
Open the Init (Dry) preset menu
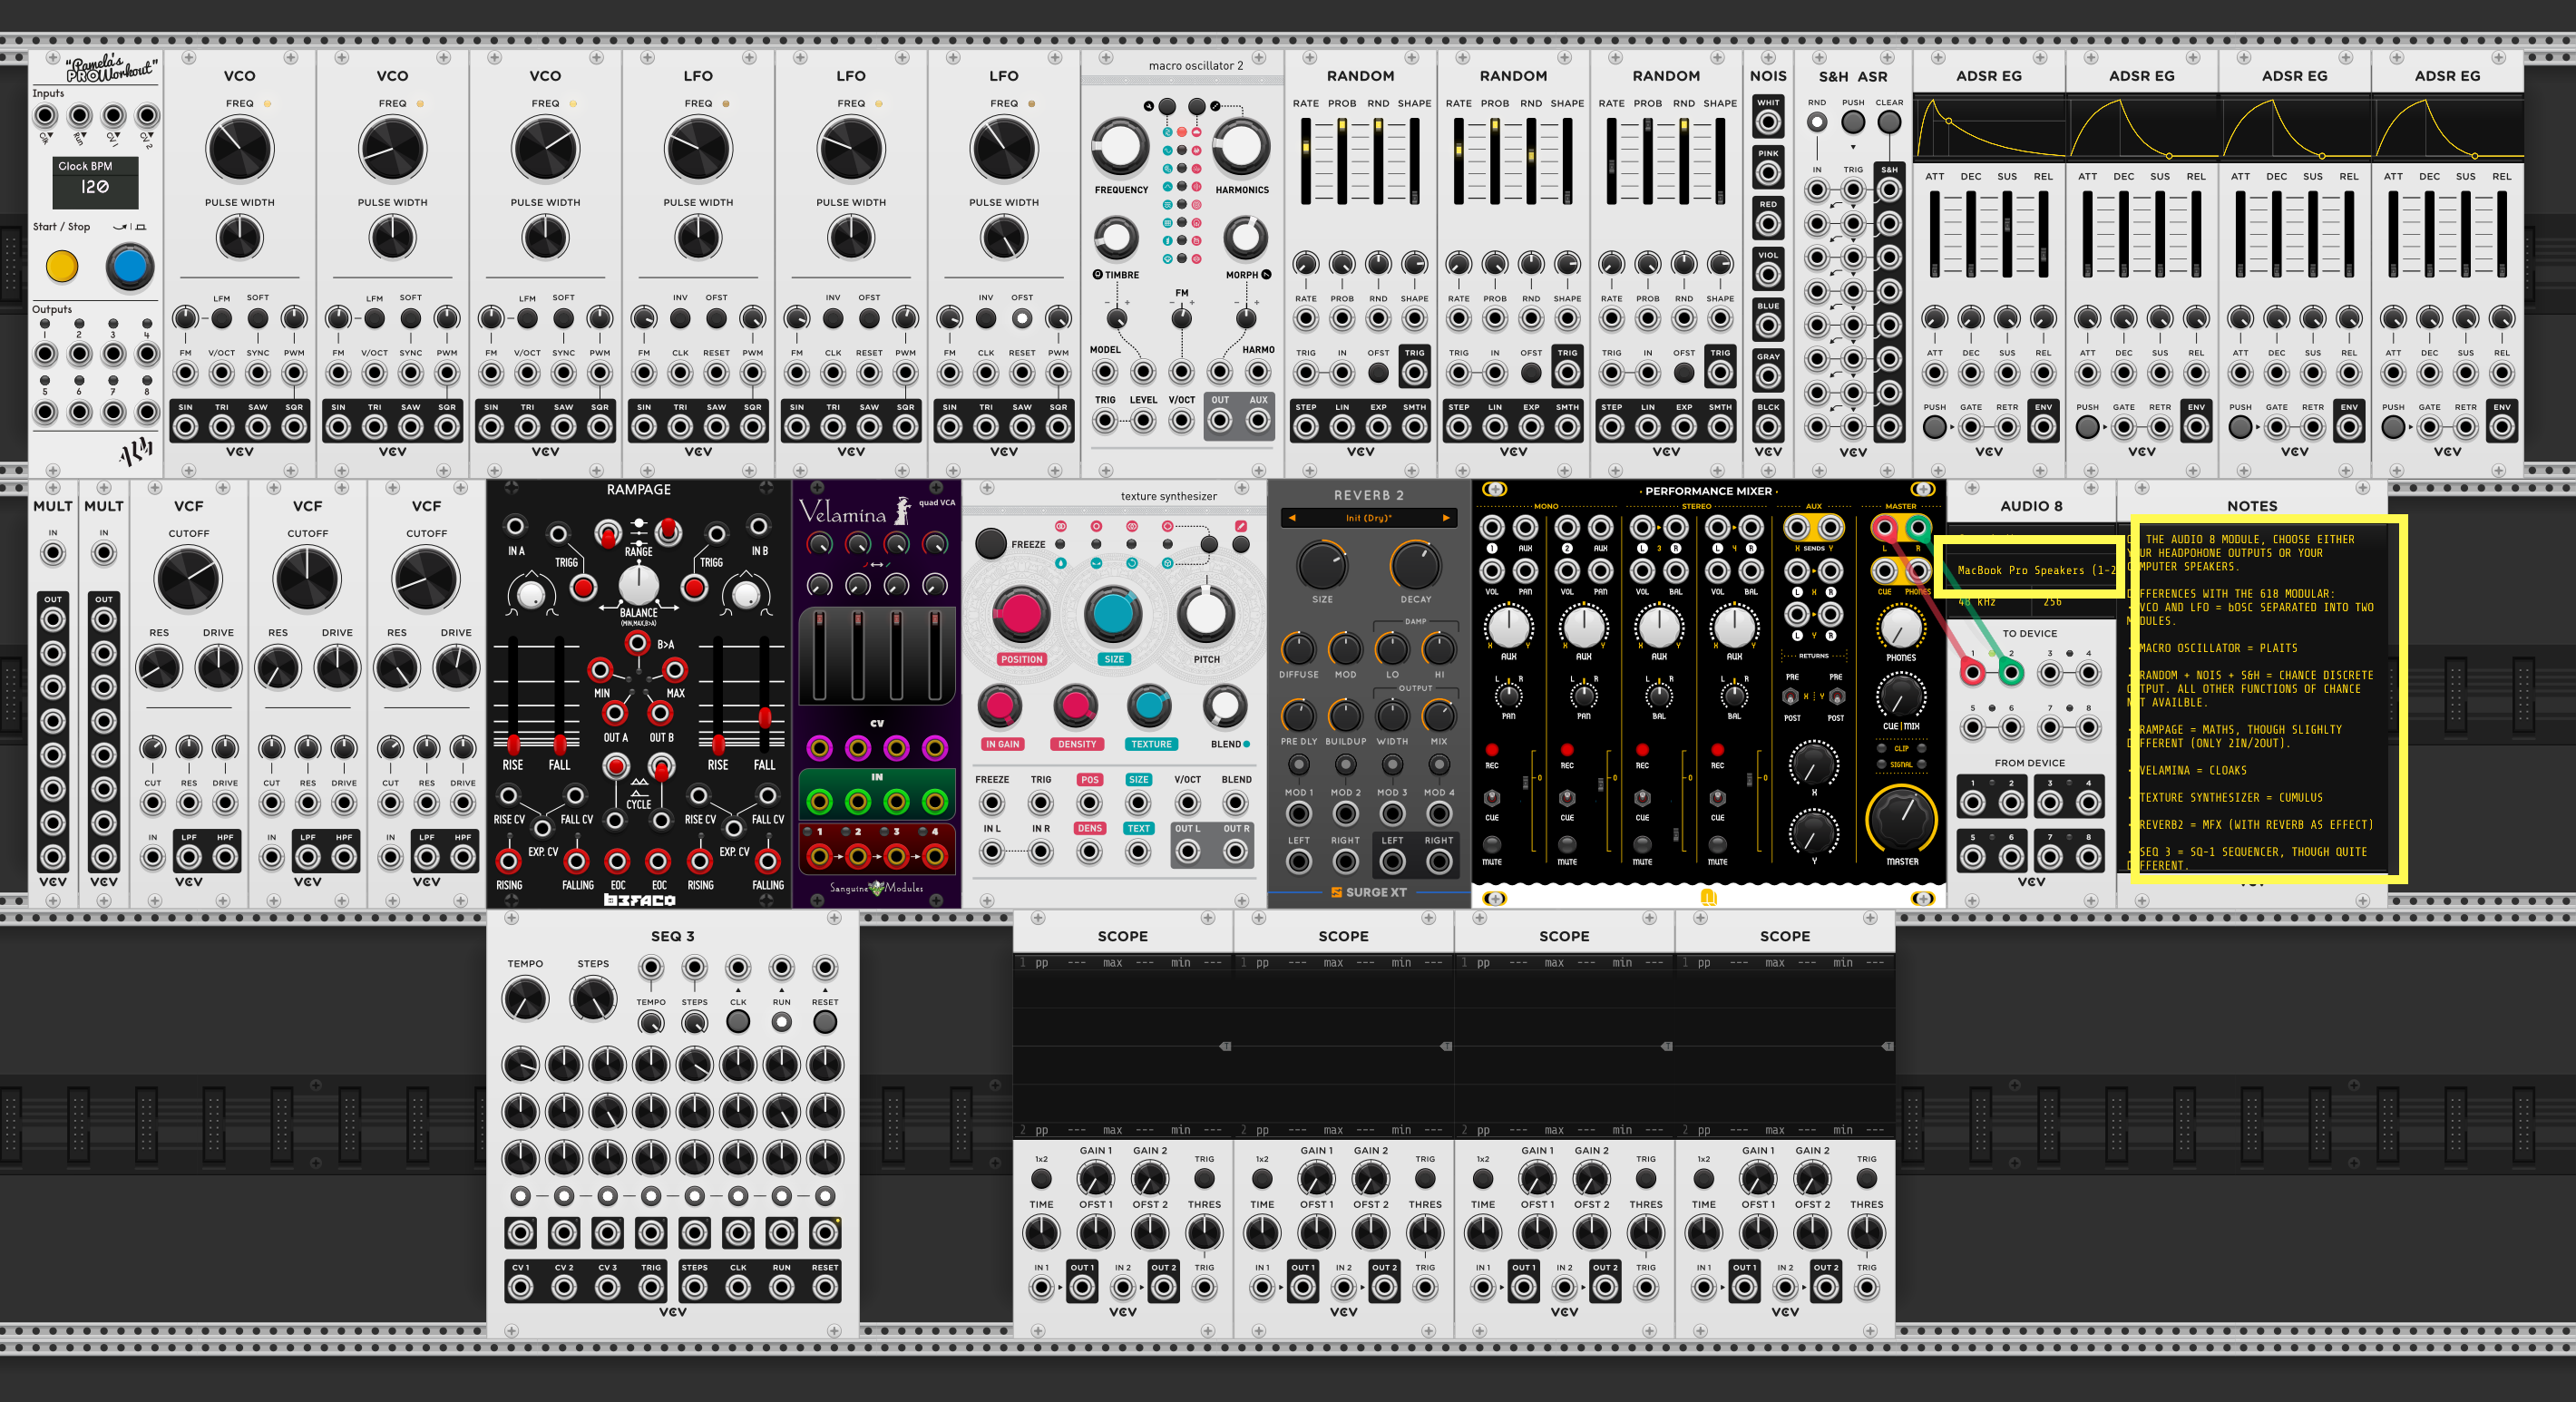1367,518
